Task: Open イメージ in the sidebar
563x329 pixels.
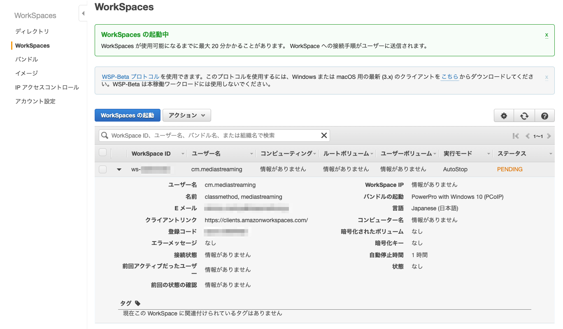Action: coord(27,73)
